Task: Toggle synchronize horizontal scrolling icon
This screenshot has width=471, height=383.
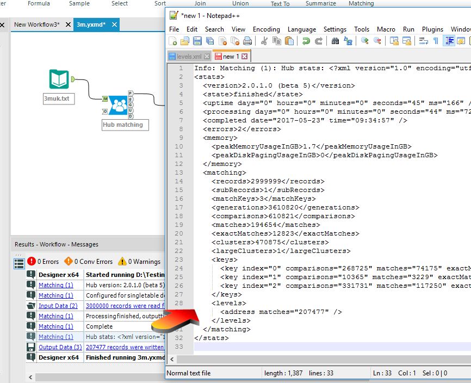Action: (x=407, y=41)
